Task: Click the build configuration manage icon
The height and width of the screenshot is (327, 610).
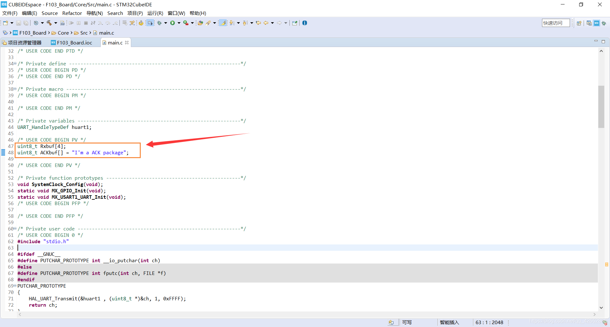Action: [x=36, y=23]
